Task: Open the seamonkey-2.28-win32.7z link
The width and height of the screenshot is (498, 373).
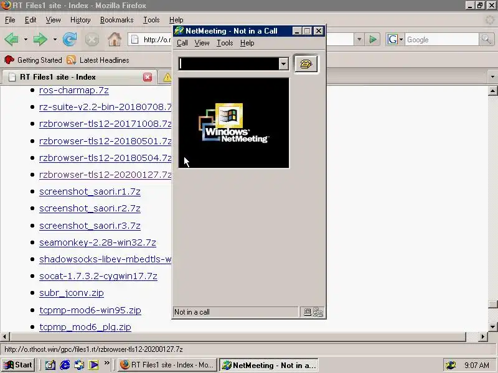Action: (x=98, y=242)
